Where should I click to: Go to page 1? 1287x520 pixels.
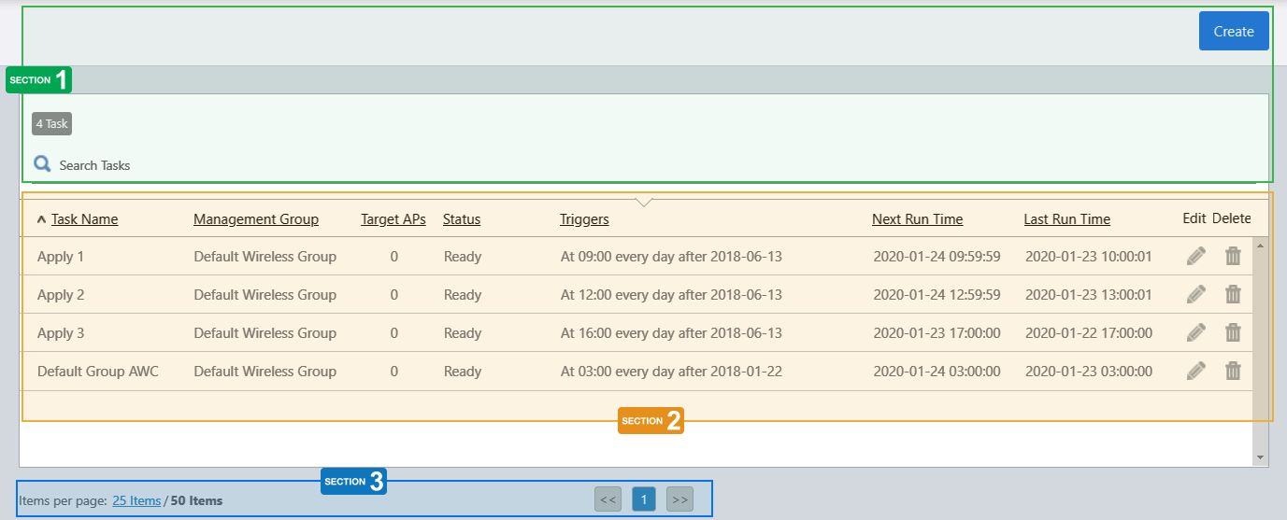[x=643, y=499]
